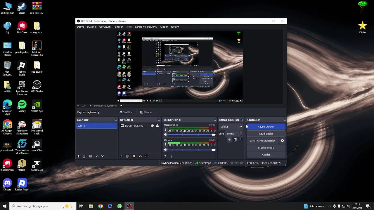Mute Mic/Aux speaker icon
Viewport: 374px width, 210px height.
point(166,150)
